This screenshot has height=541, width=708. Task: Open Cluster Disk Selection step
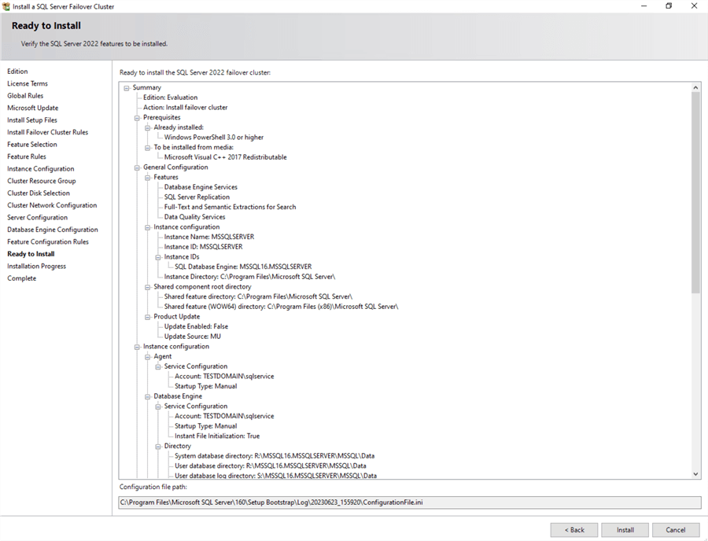click(x=39, y=193)
